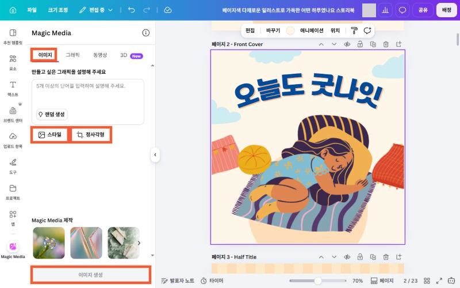
Task: Open 앱 apps sidebar panel
Action: click(13, 218)
